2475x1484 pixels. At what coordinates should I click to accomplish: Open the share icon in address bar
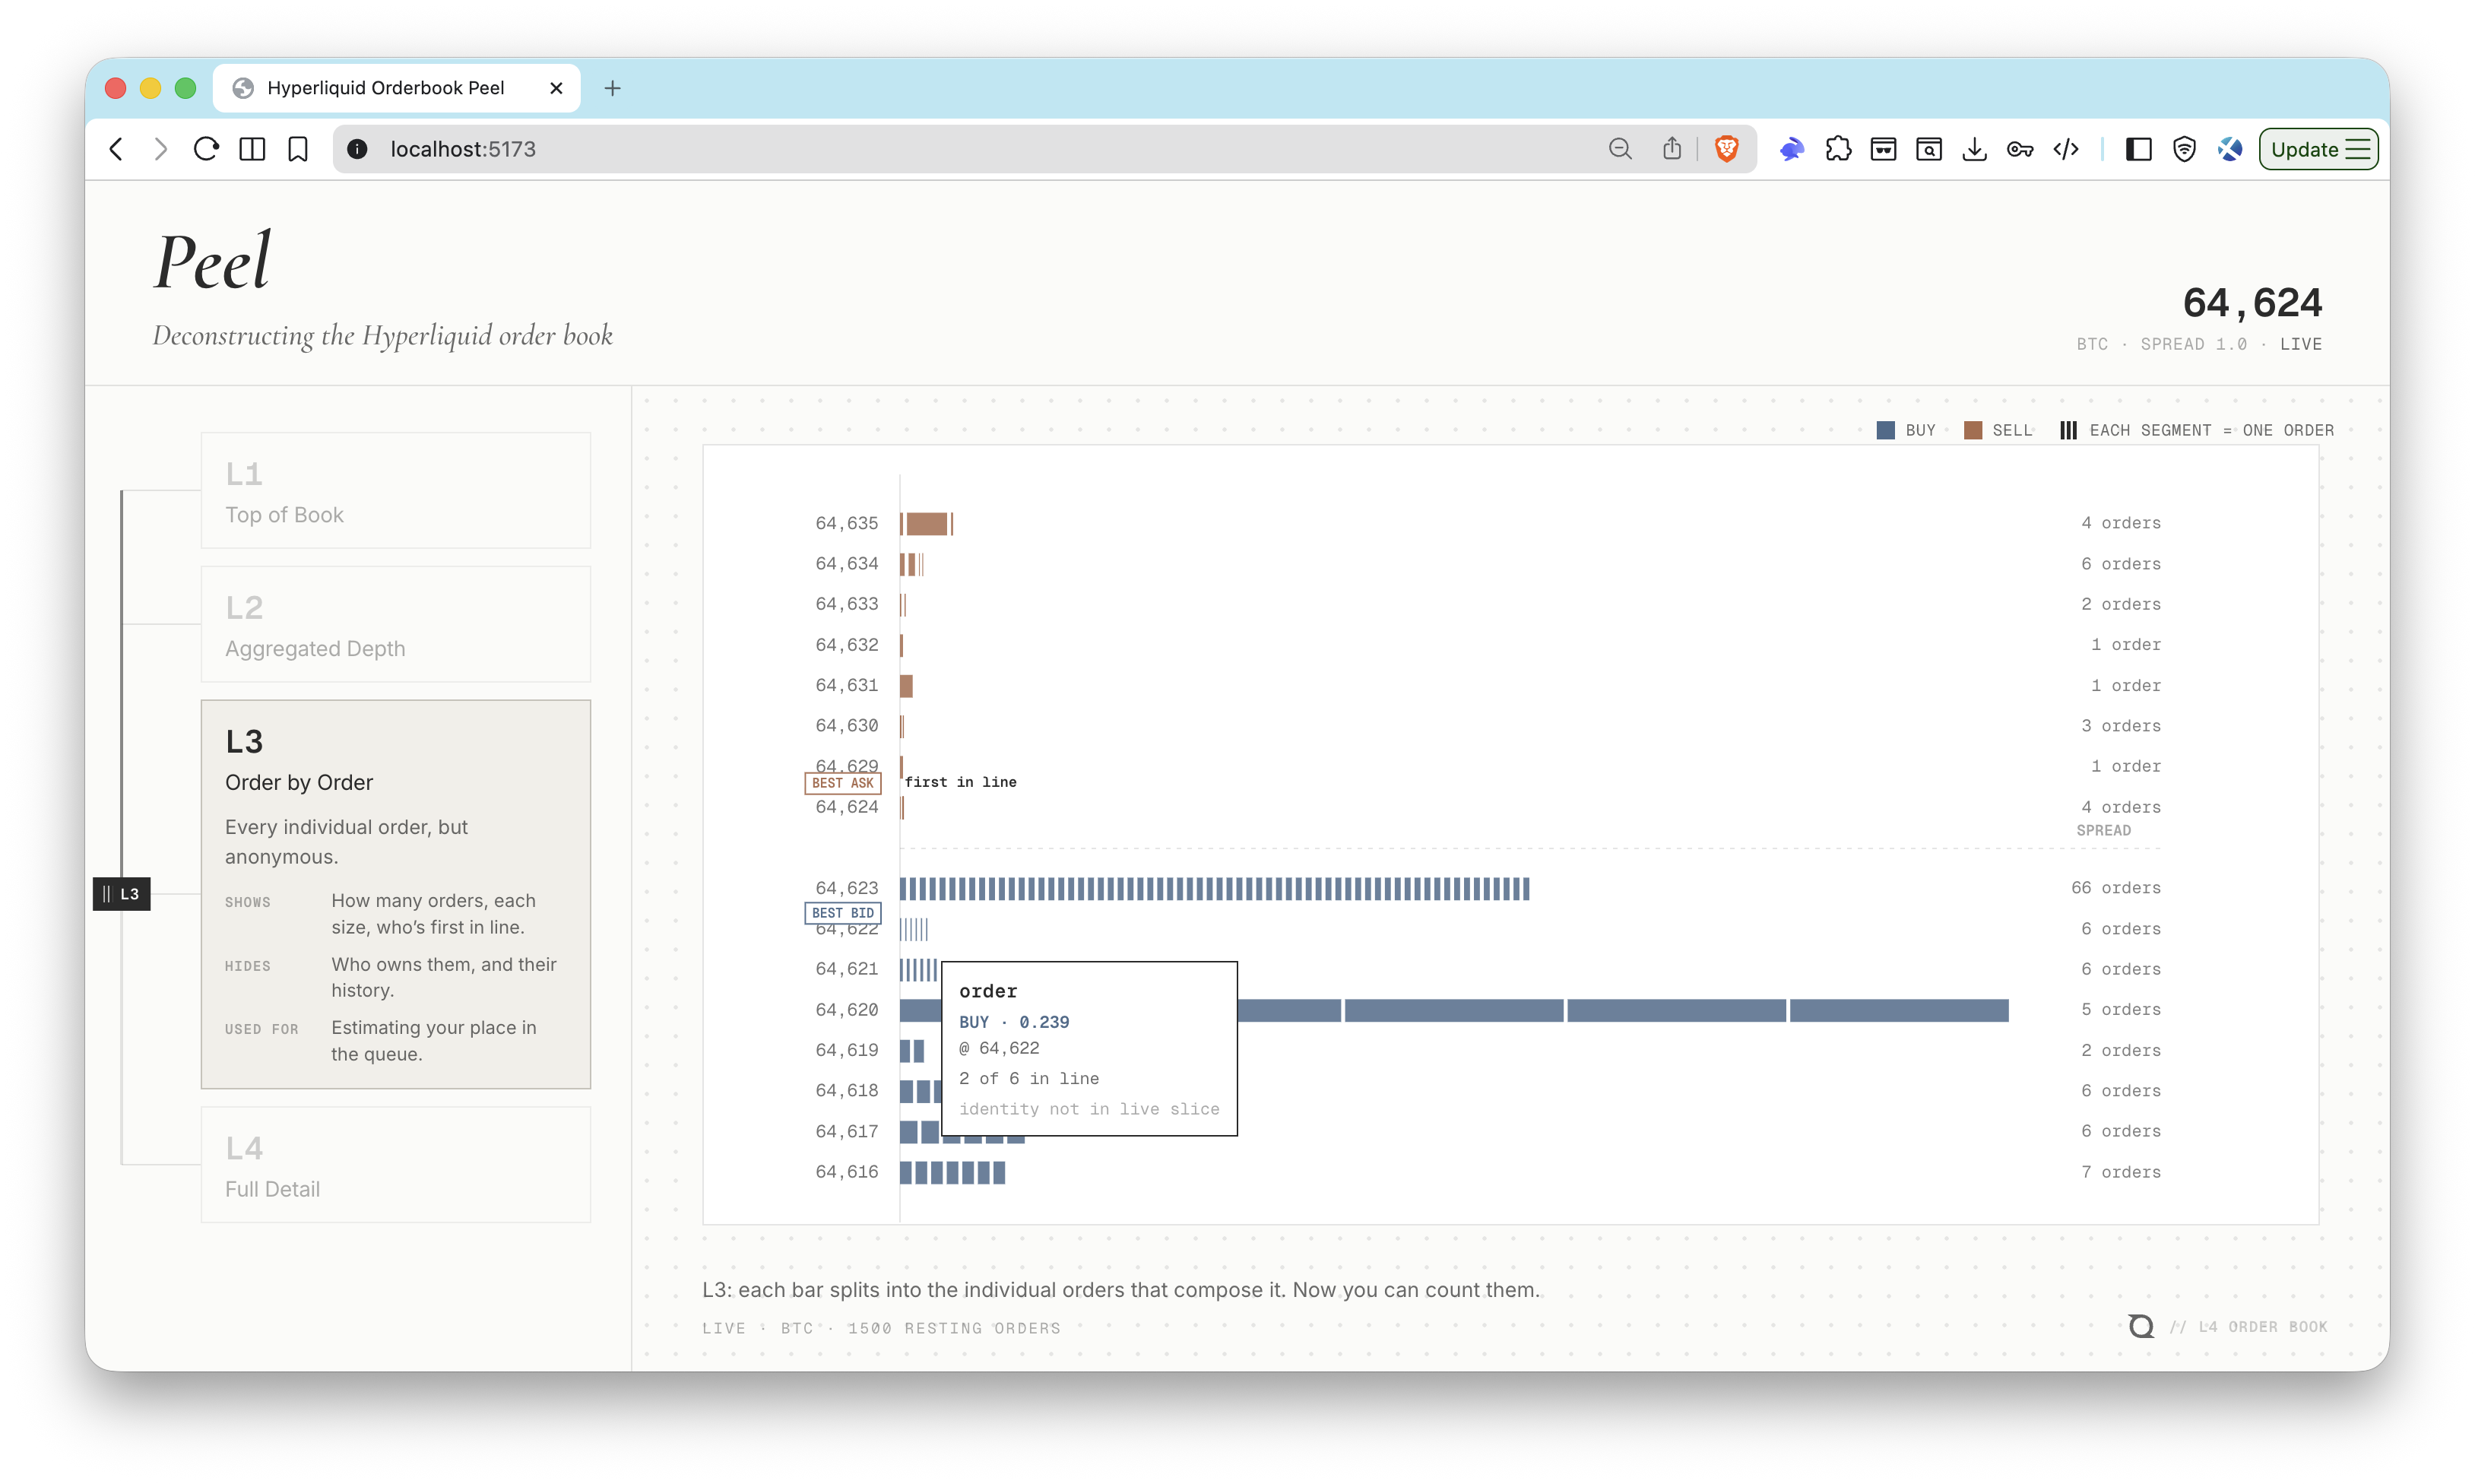point(1672,149)
